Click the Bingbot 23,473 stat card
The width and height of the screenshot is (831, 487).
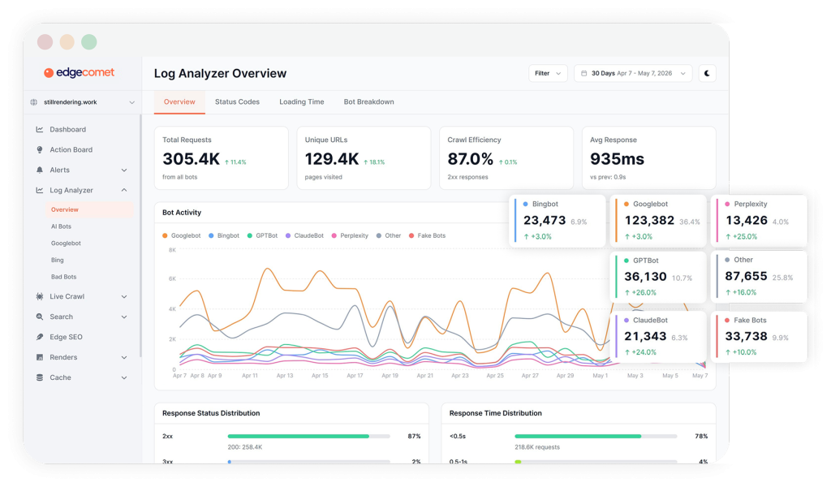tap(557, 221)
